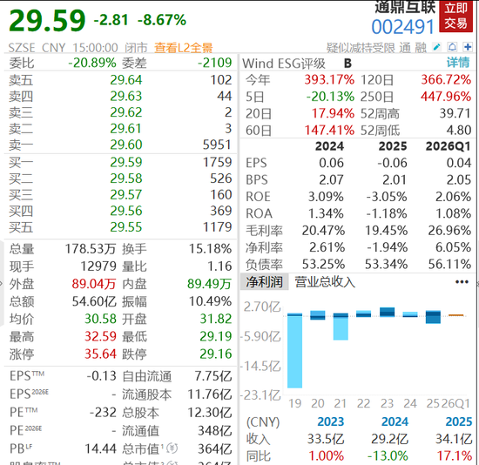Click 开盘 price 31.82
The image size is (479, 465).
pyautogui.click(x=216, y=319)
